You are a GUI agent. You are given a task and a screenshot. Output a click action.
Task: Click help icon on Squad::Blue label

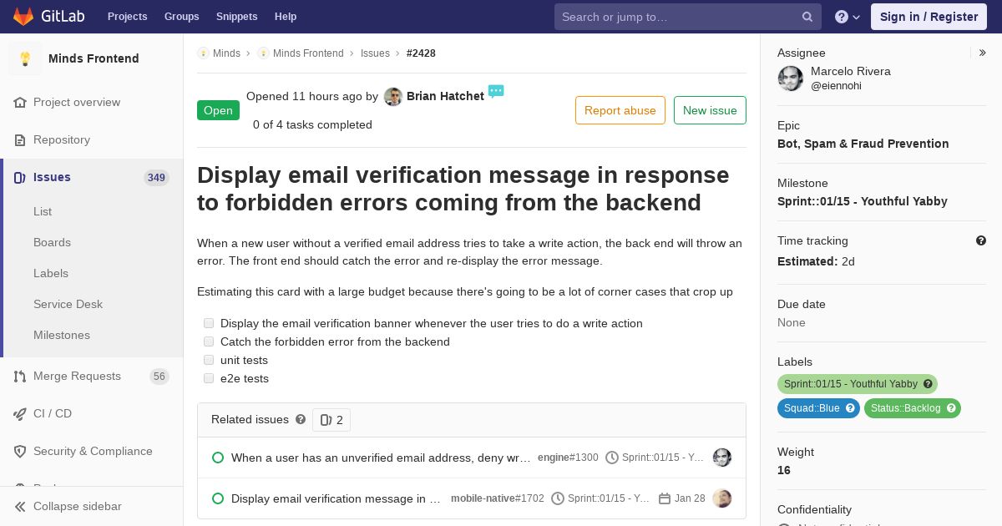pyautogui.click(x=850, y=408)
